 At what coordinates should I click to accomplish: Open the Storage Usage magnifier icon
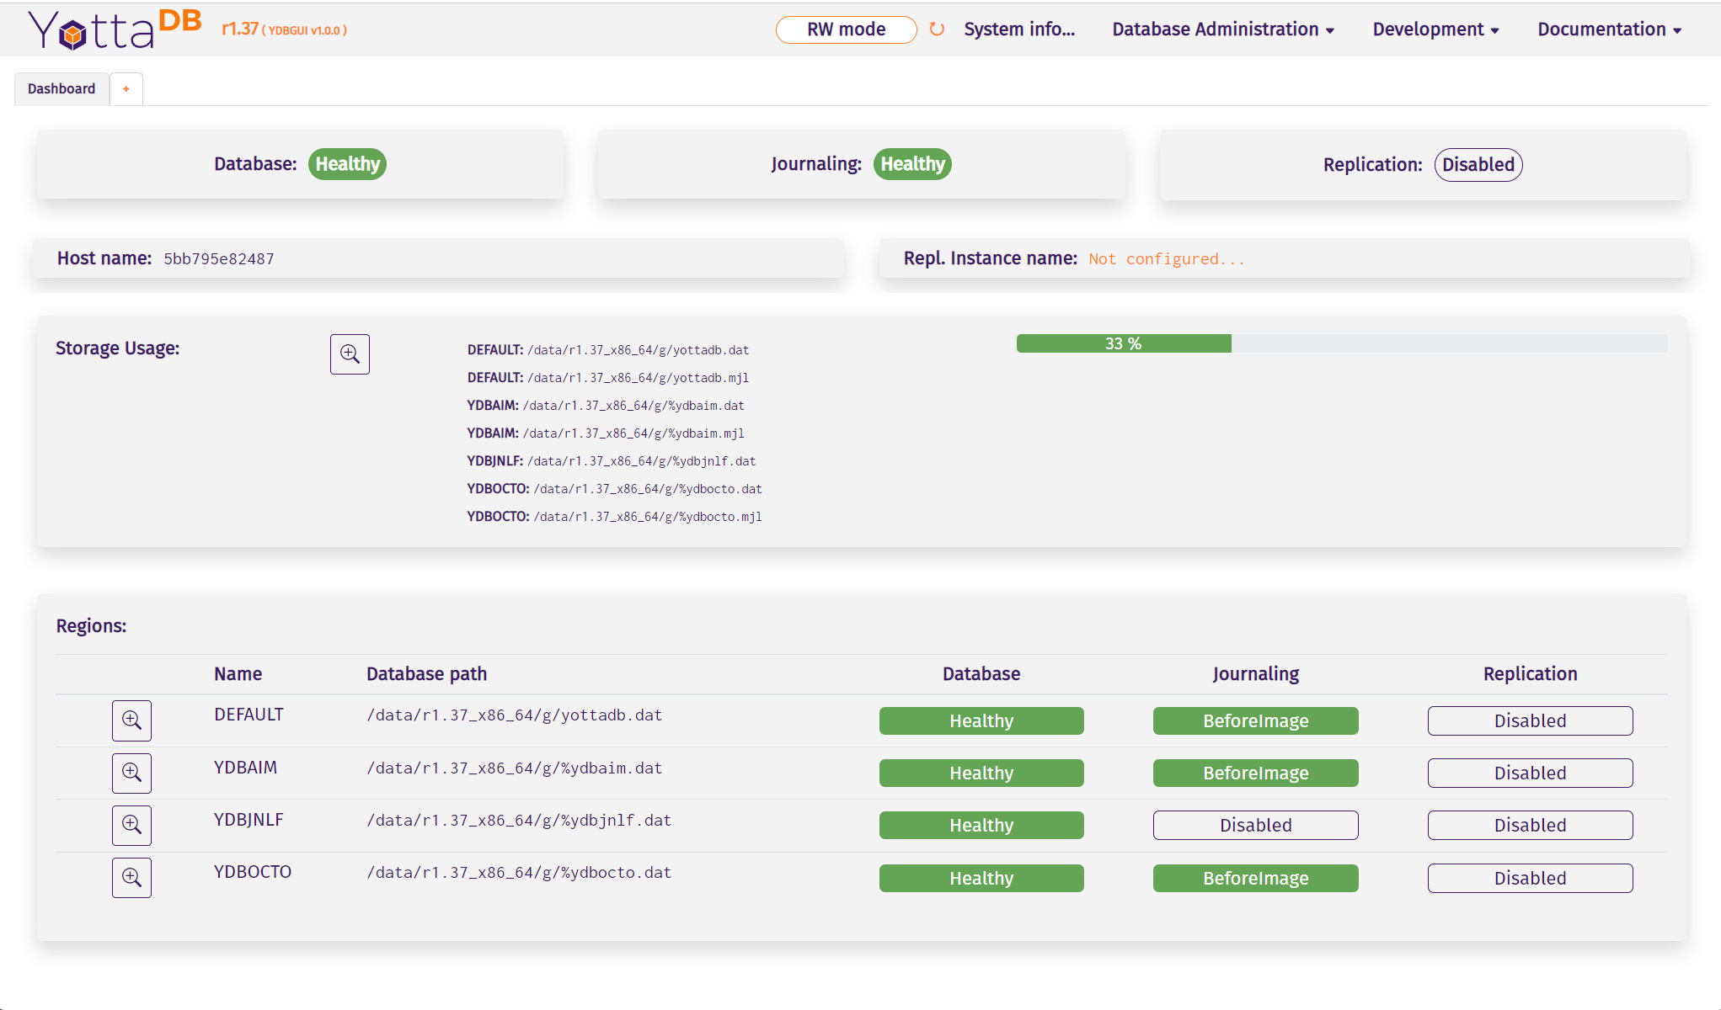click(x=350, y=354)
